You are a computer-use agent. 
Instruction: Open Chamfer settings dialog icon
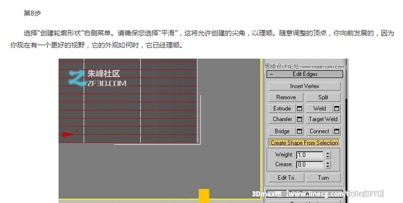pyautogui.click(x=299, y=120)
